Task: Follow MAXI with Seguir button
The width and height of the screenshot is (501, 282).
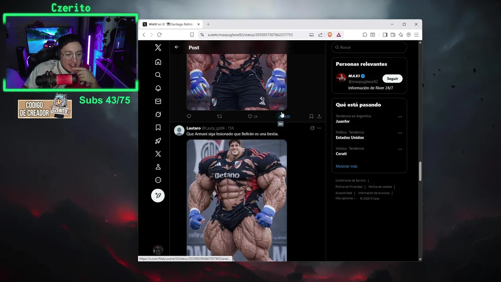Action: pos(392,79)
